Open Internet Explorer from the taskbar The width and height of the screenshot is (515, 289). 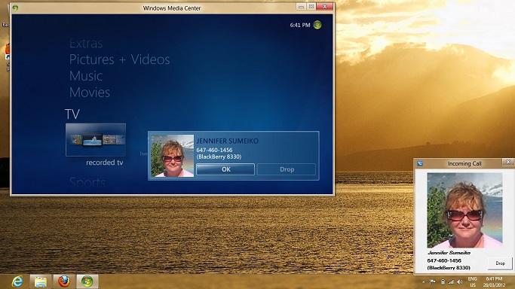pos(17,281)
